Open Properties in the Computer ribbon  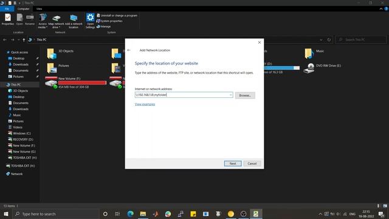(x=8, y=19)
